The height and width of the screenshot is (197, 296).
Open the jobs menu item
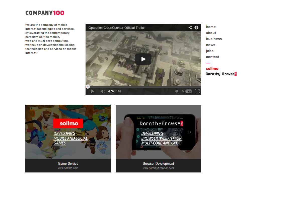click(x=209, y=51)
